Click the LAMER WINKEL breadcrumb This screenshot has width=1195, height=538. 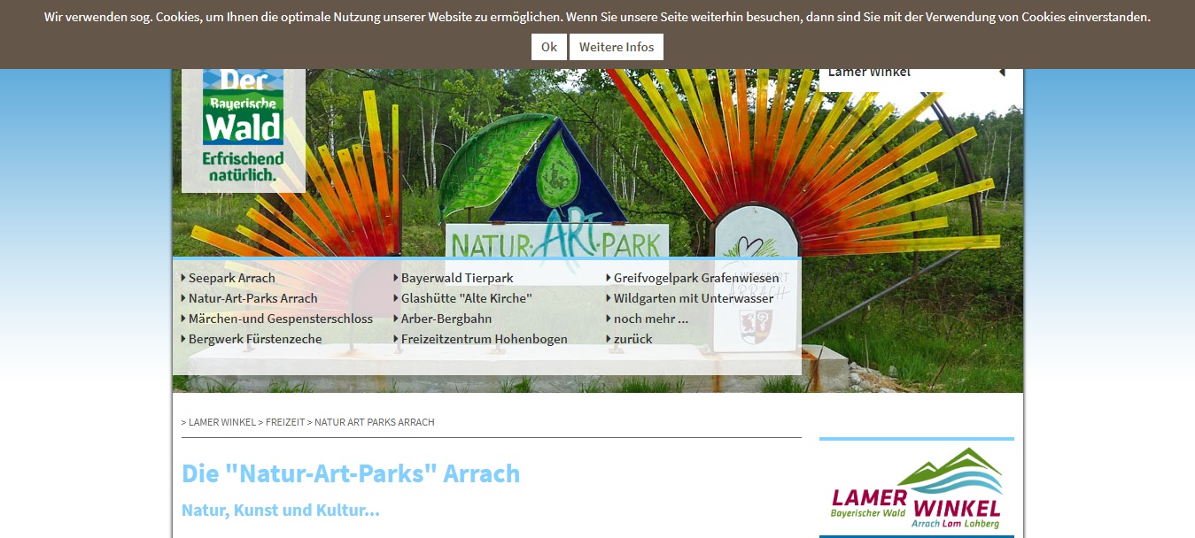tap(221, 422)
